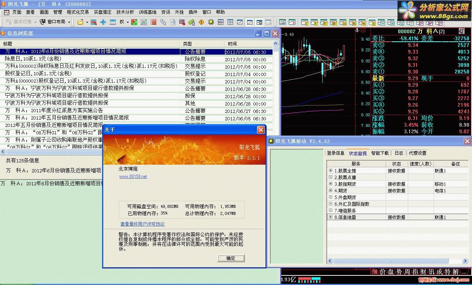Switch chart to 15-minute period icon
This screenshot has width=472, height=285.
[x=323, y=22]
